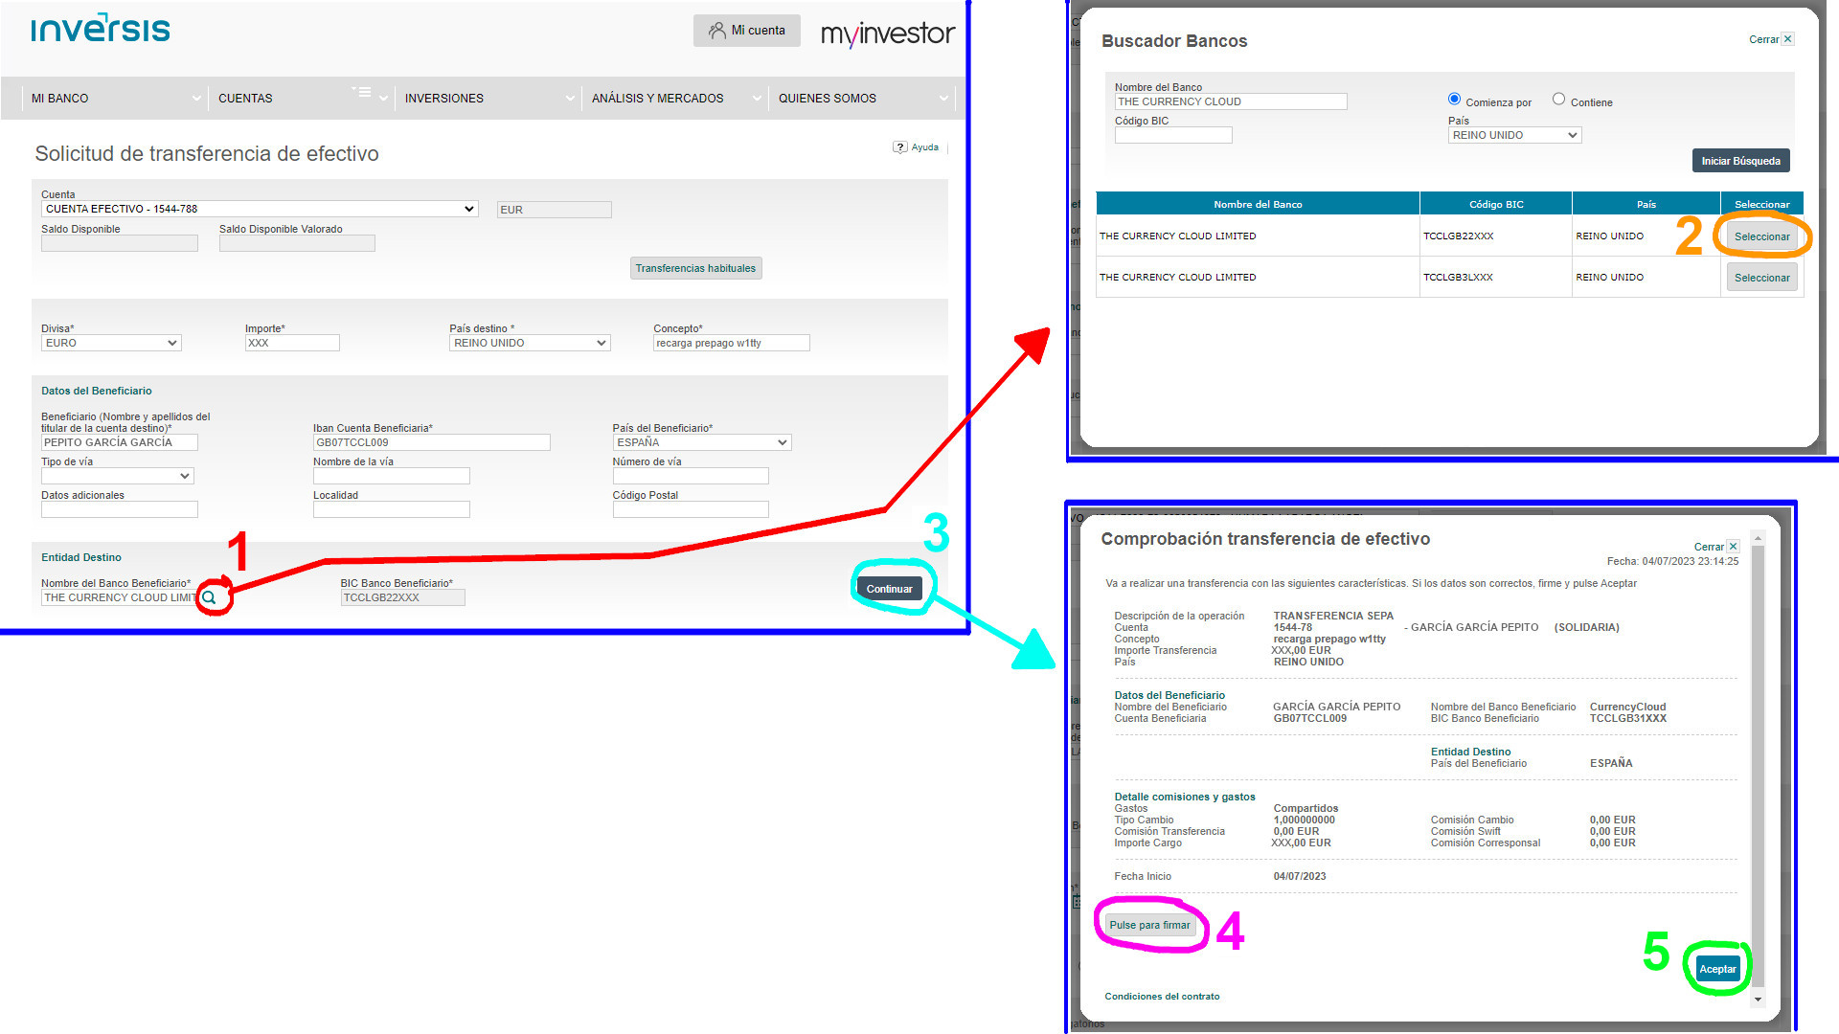Click the Continuar button

coord(889,589)
